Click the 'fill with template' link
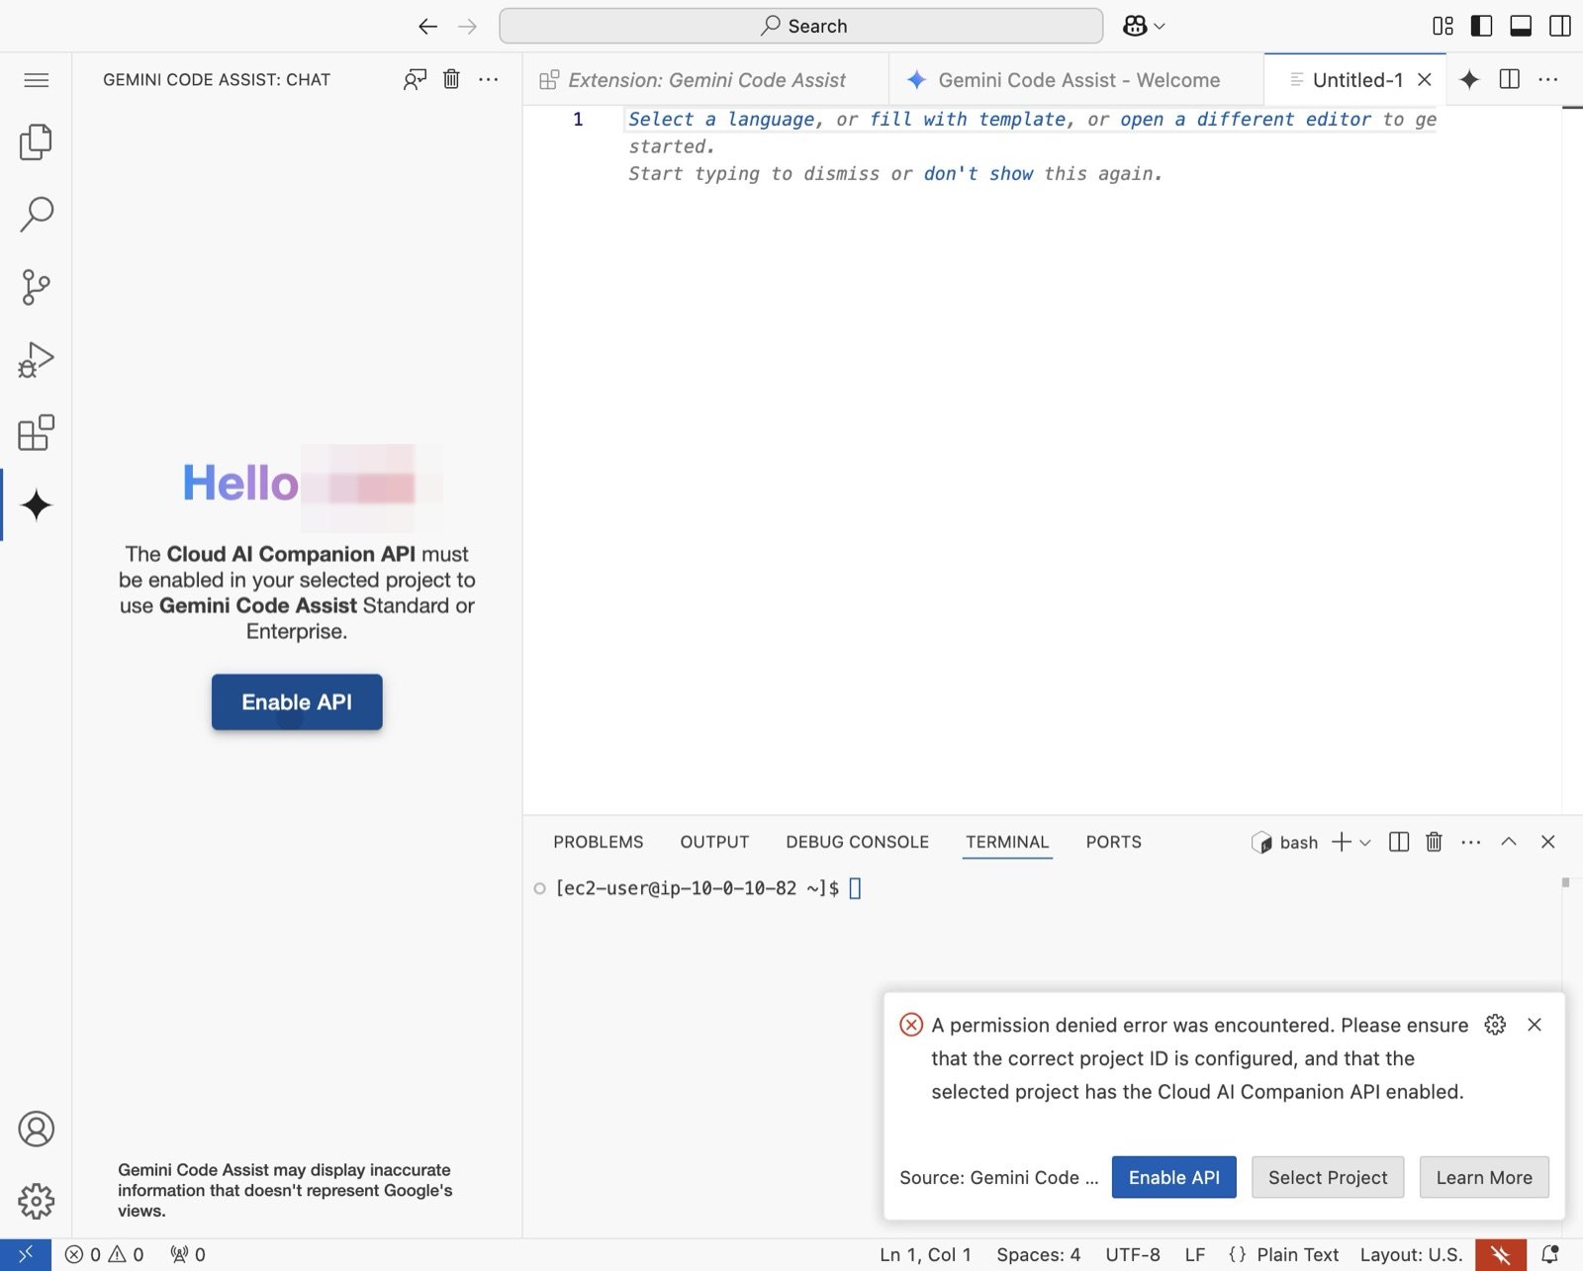This screenshot has height=1271, width=1583. pyautogui.click(x=968, y=120)
